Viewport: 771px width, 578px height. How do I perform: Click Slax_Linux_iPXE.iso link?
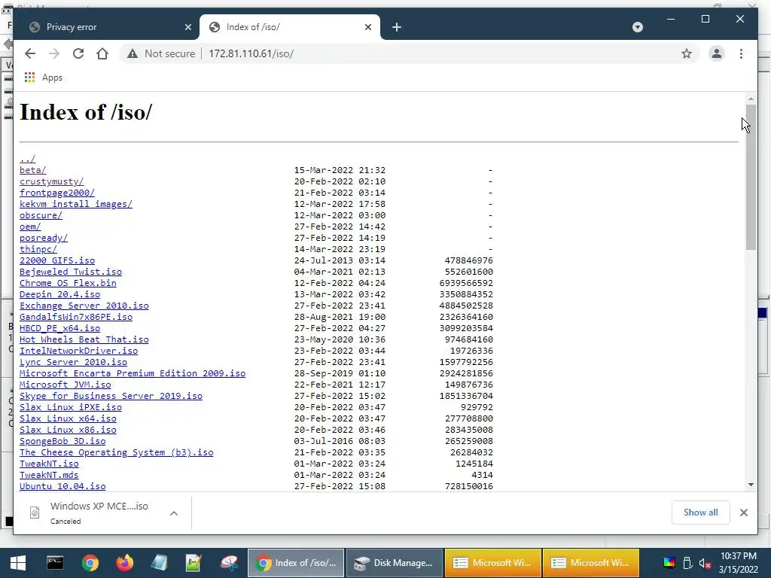(71, 407)
